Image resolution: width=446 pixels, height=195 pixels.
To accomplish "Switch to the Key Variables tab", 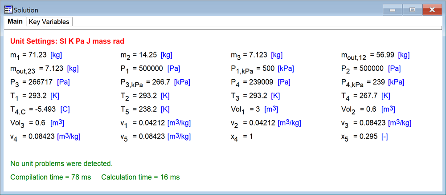I will 49,22.
